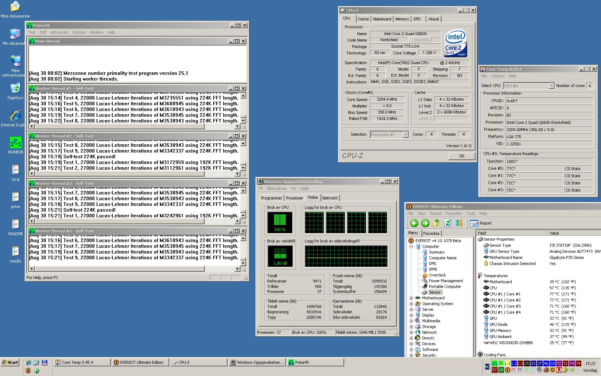Image resolution: width=601 pixels, height=376 pixels.
Task: Switch to Nettverk tab in Task Manager
Action: (x=330, y=198)
